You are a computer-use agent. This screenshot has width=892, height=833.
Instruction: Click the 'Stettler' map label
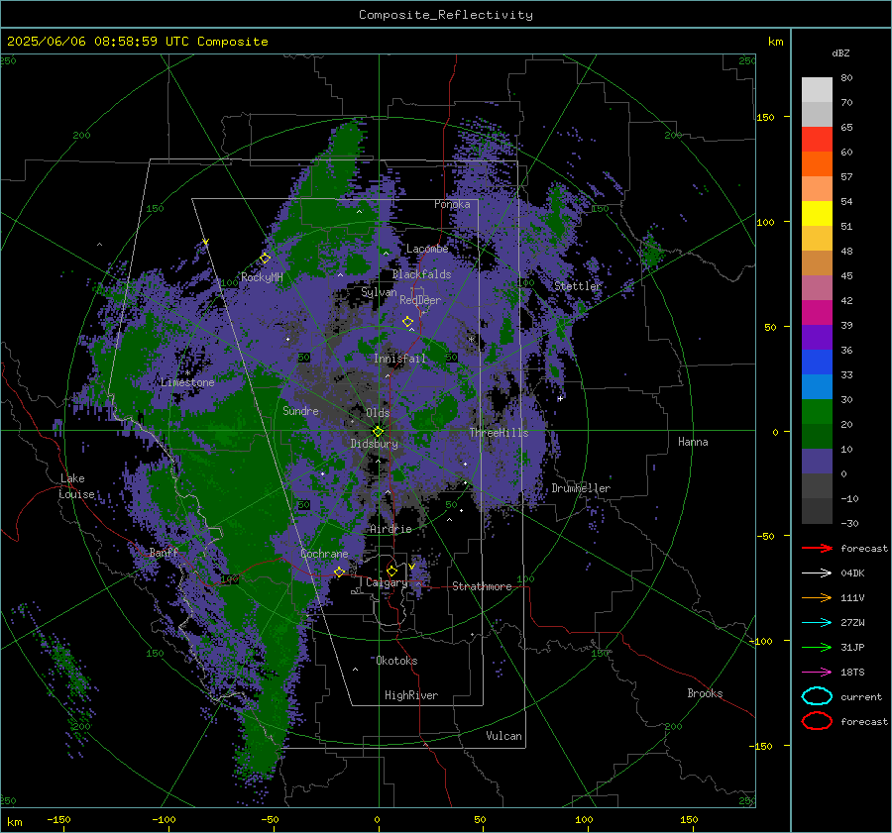click(578, 286)
